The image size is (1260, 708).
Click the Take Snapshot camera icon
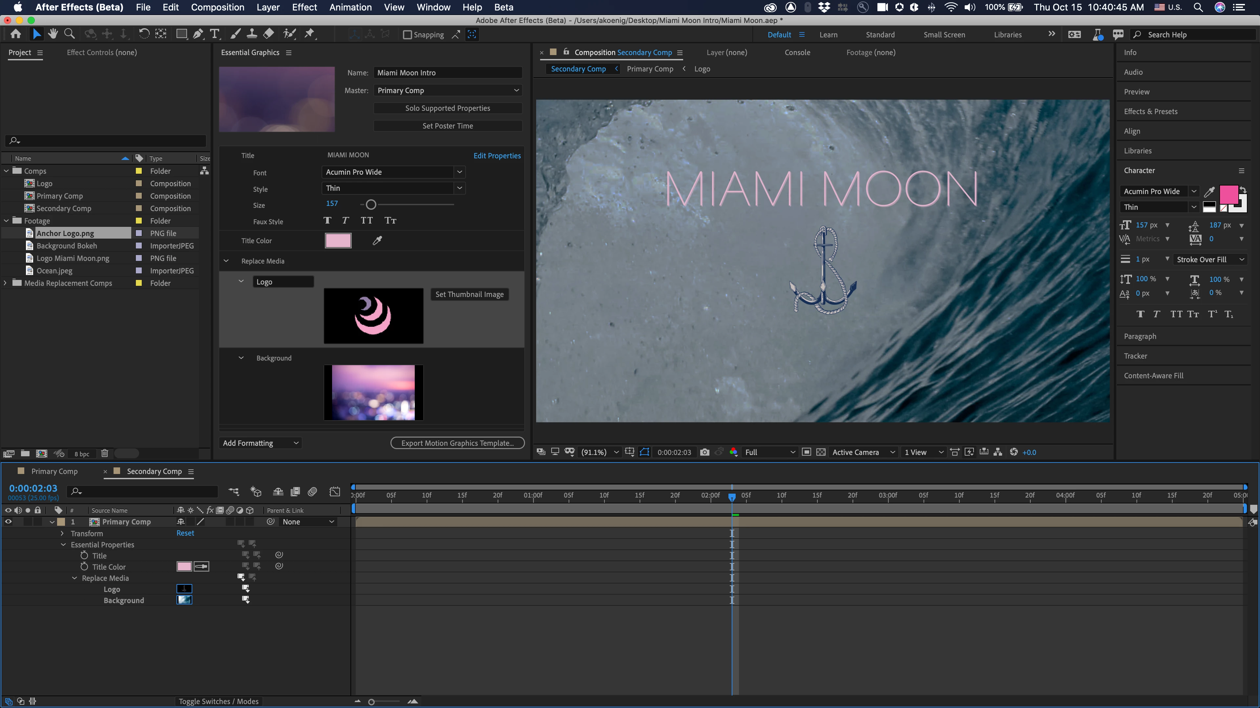point(704,452)
